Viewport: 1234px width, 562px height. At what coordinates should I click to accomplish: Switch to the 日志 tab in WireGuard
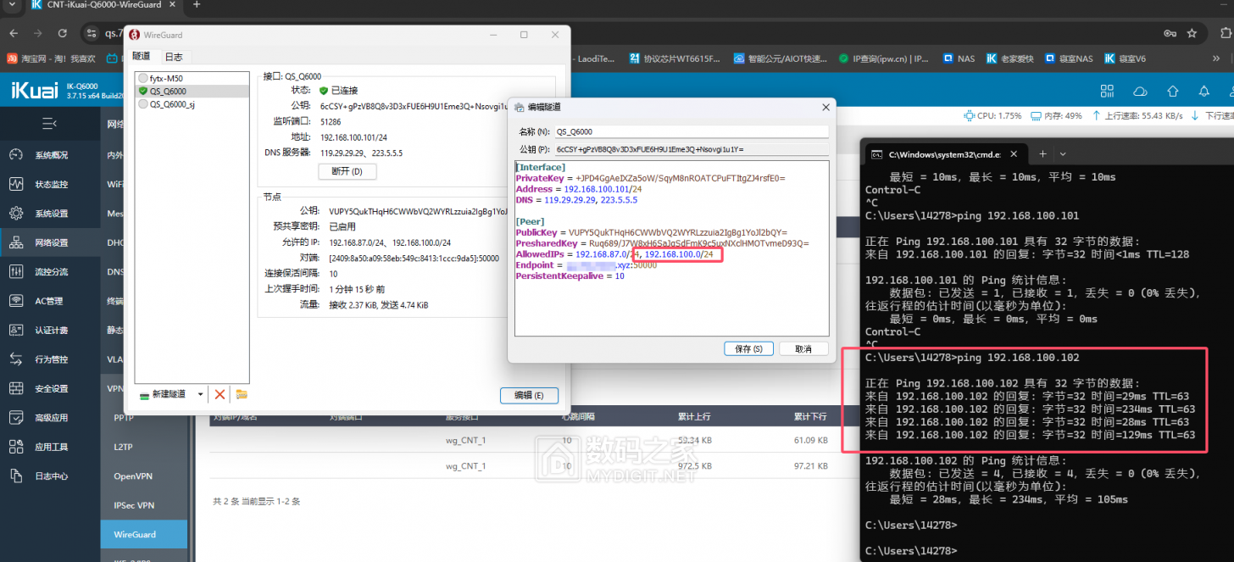tap(173, 57)
